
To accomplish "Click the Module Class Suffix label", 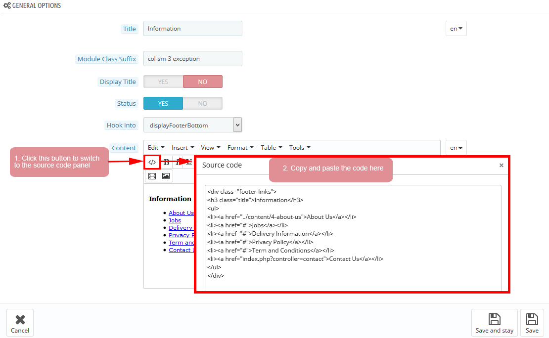I will click(107, 59).
